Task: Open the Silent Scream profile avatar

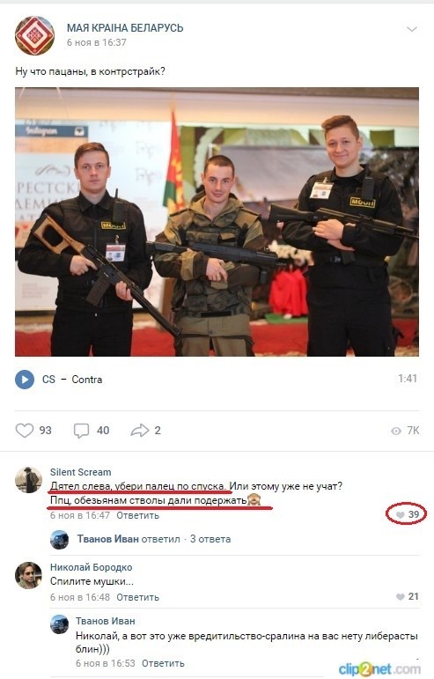Action: point(28,480)
